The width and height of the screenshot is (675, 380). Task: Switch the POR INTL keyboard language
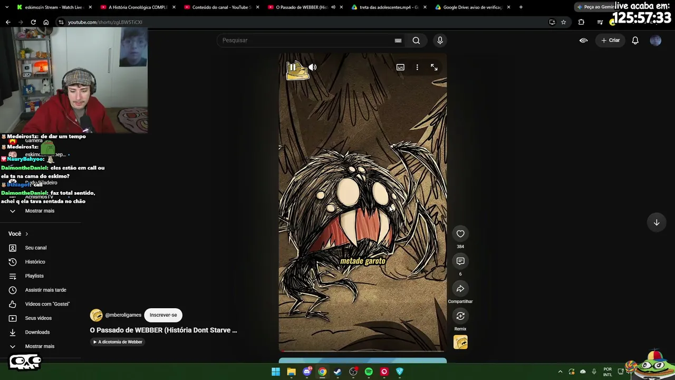point(607,372)
